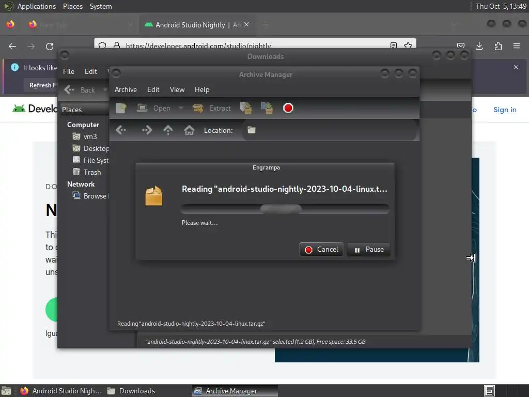Screen dimensions: 529x397
Task: Toggle reader view icon in address bar
Action: (393, 45)
